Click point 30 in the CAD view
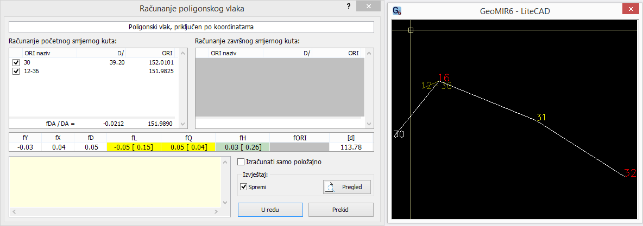This screenshot has height=226, width=643. tap(399, 134)
